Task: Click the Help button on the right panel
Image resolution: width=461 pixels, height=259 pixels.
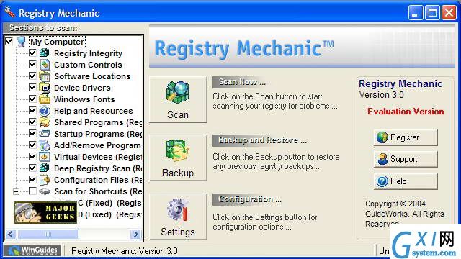Action: 406,181
